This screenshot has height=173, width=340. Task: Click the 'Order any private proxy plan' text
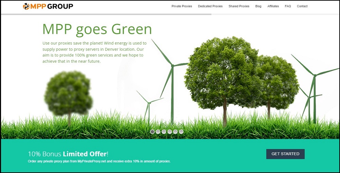click(99, 161)
